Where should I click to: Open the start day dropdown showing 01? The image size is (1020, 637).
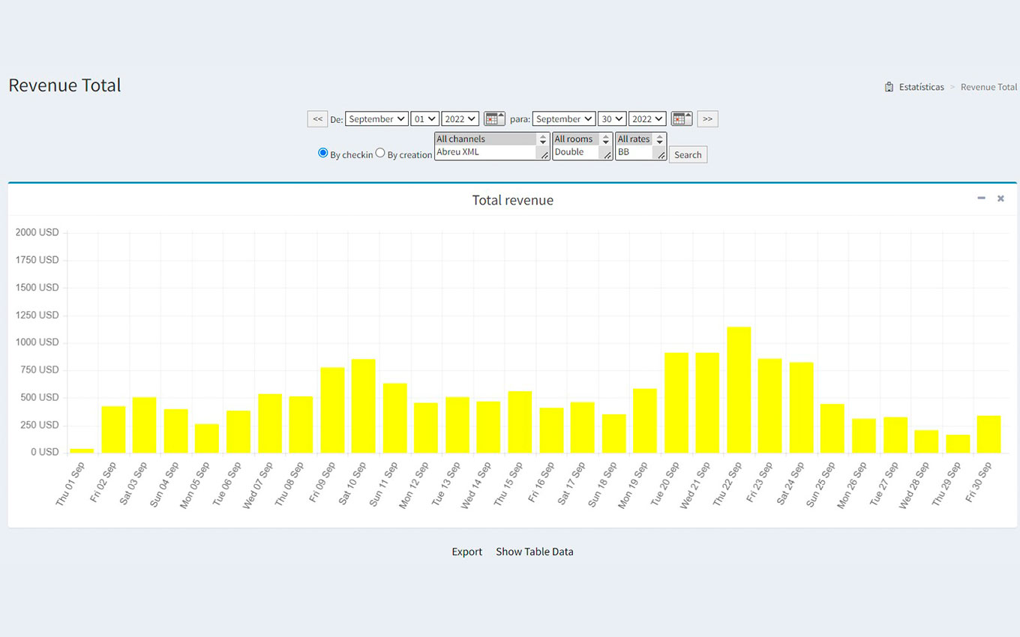(424, 119)
